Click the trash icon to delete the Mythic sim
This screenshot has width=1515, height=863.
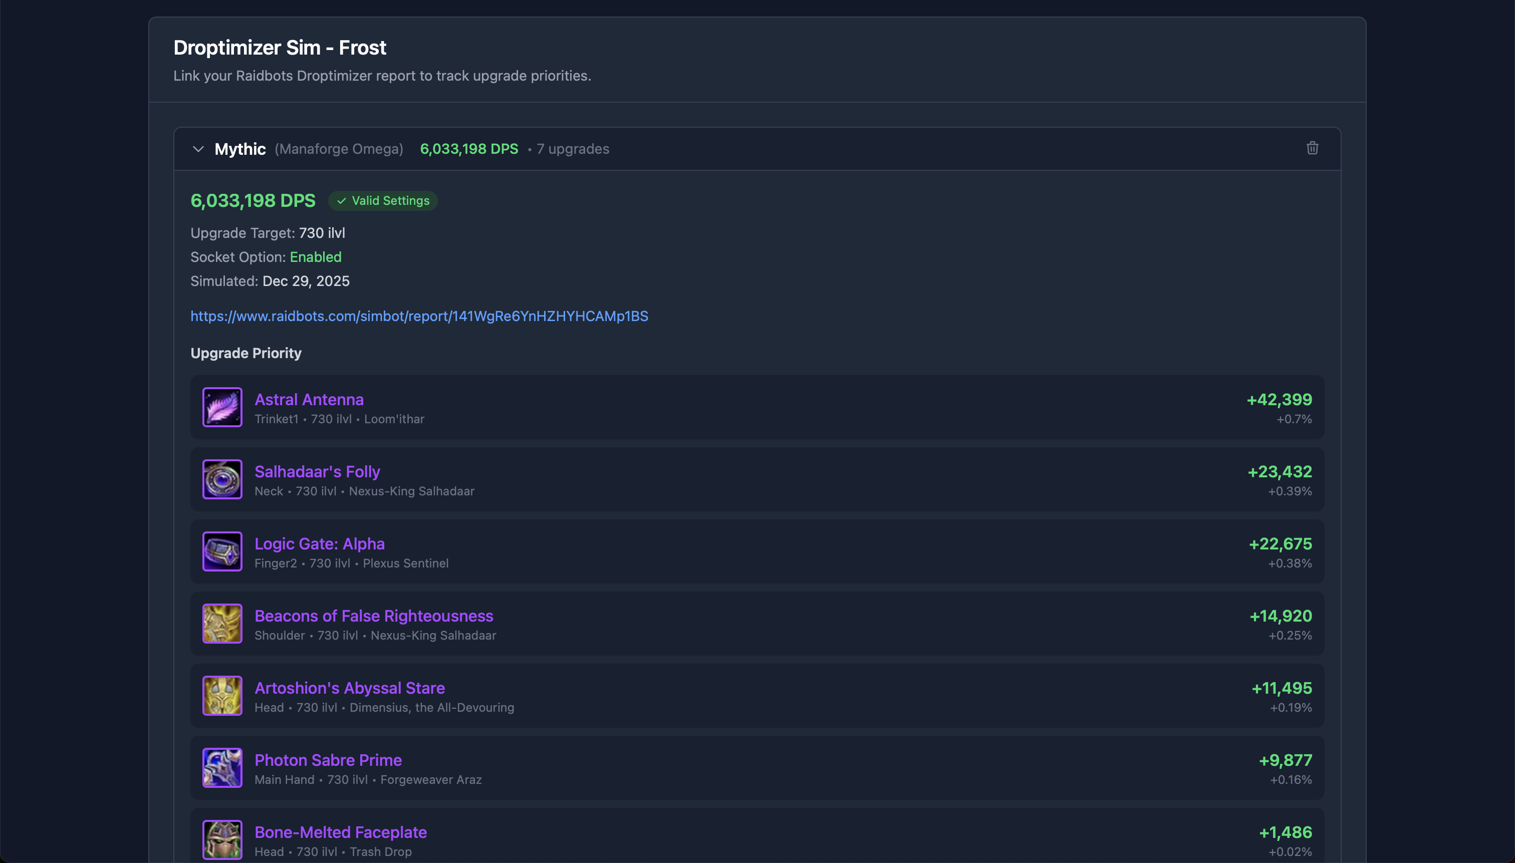coord(1312,148)
